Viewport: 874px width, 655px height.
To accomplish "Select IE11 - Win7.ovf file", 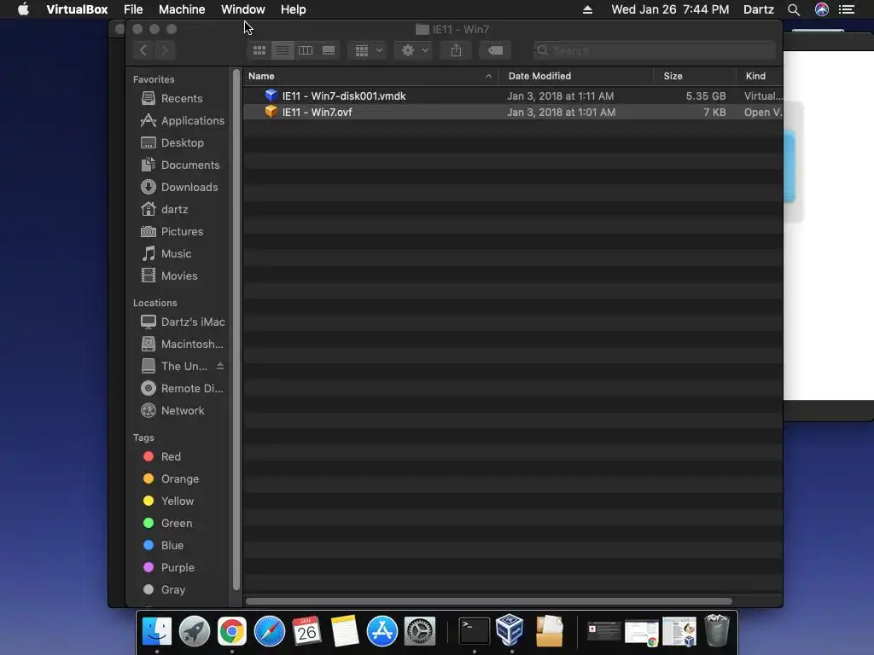I will coord(513,112).
